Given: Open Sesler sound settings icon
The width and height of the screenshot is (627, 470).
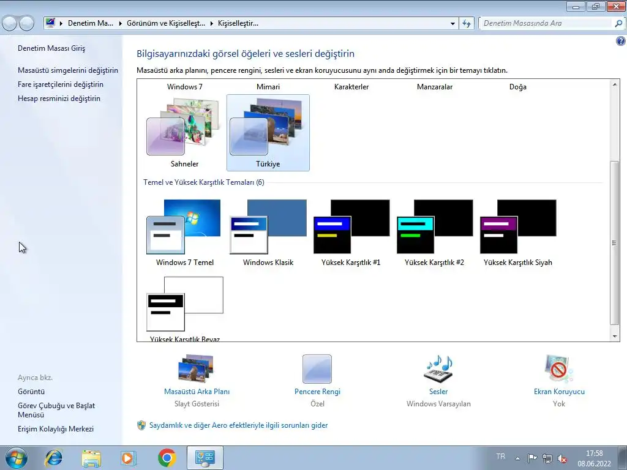Looking at the screenshot, I should pyautogui.click(x=438, y=369).
